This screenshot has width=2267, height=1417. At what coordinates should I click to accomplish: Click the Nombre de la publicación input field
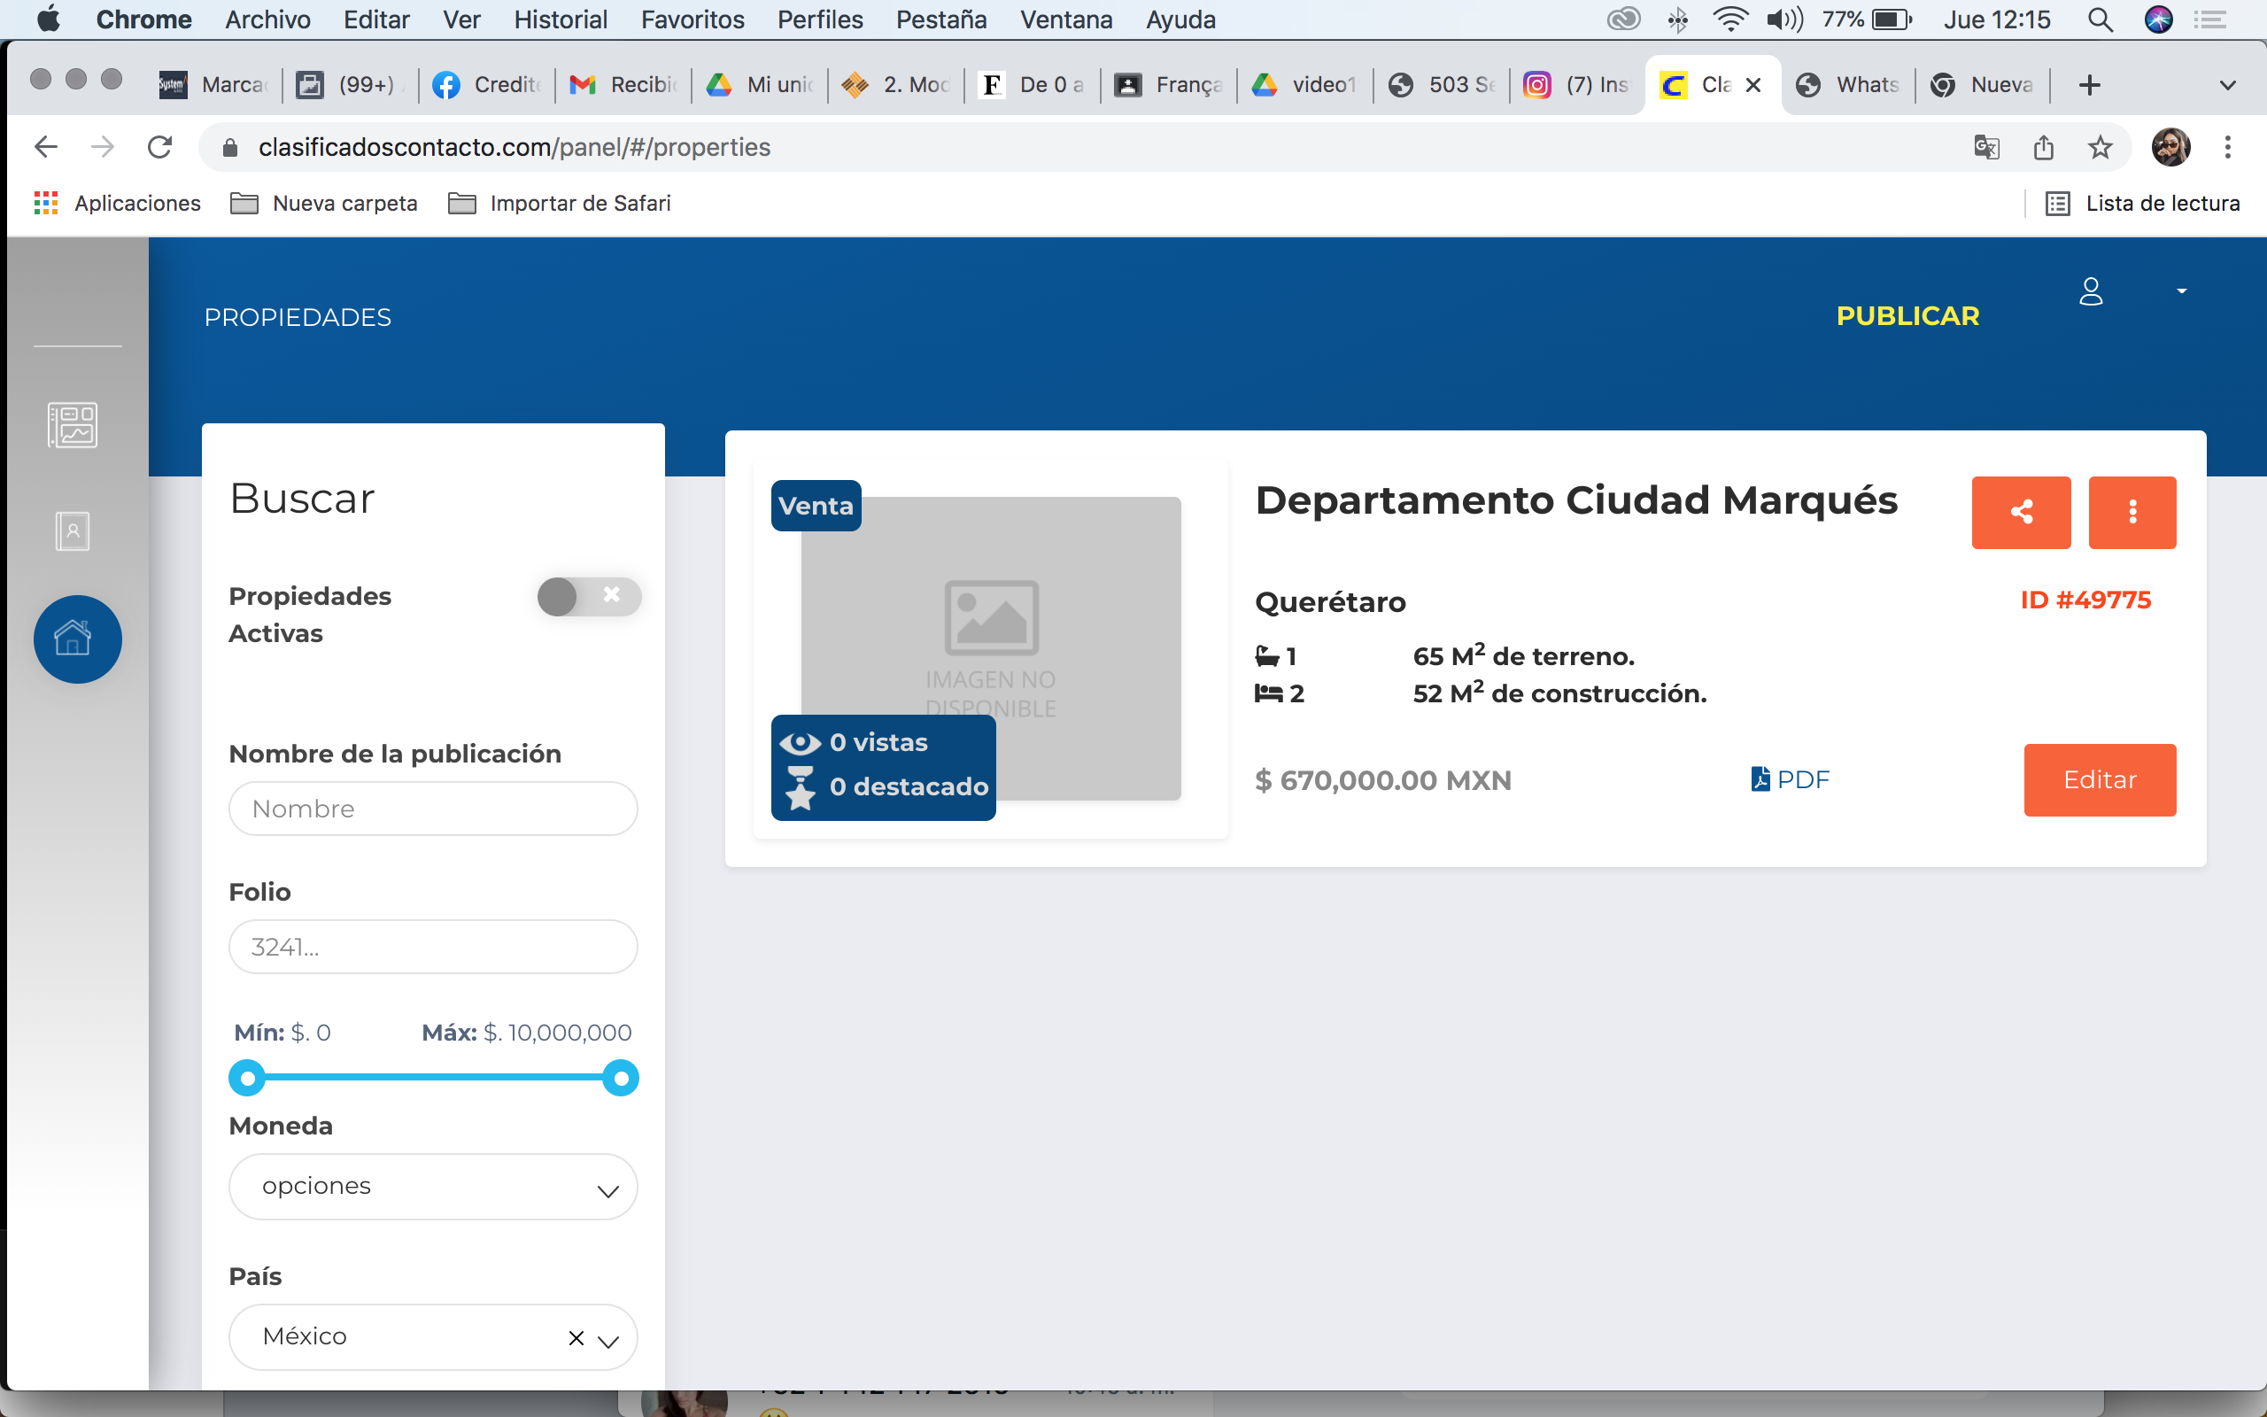433,809
